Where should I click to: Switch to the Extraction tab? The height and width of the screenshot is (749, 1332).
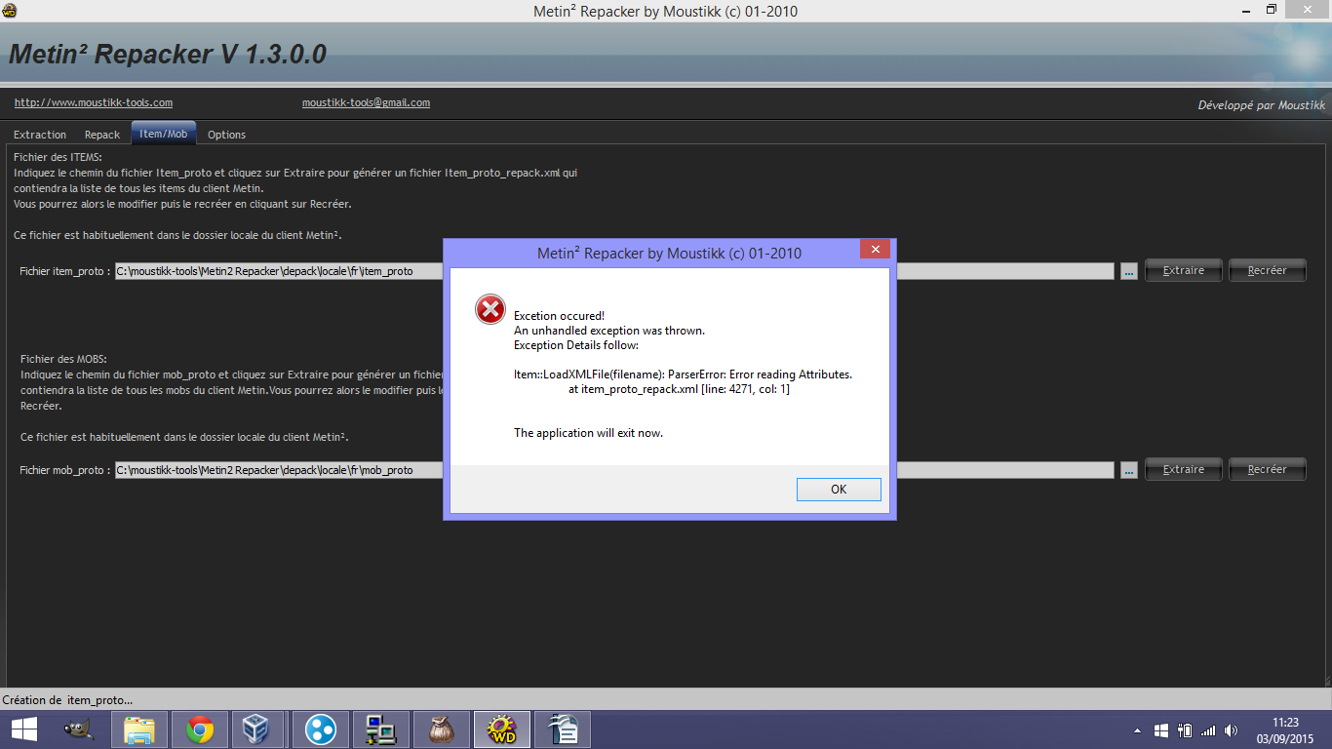tap(40, 135)
